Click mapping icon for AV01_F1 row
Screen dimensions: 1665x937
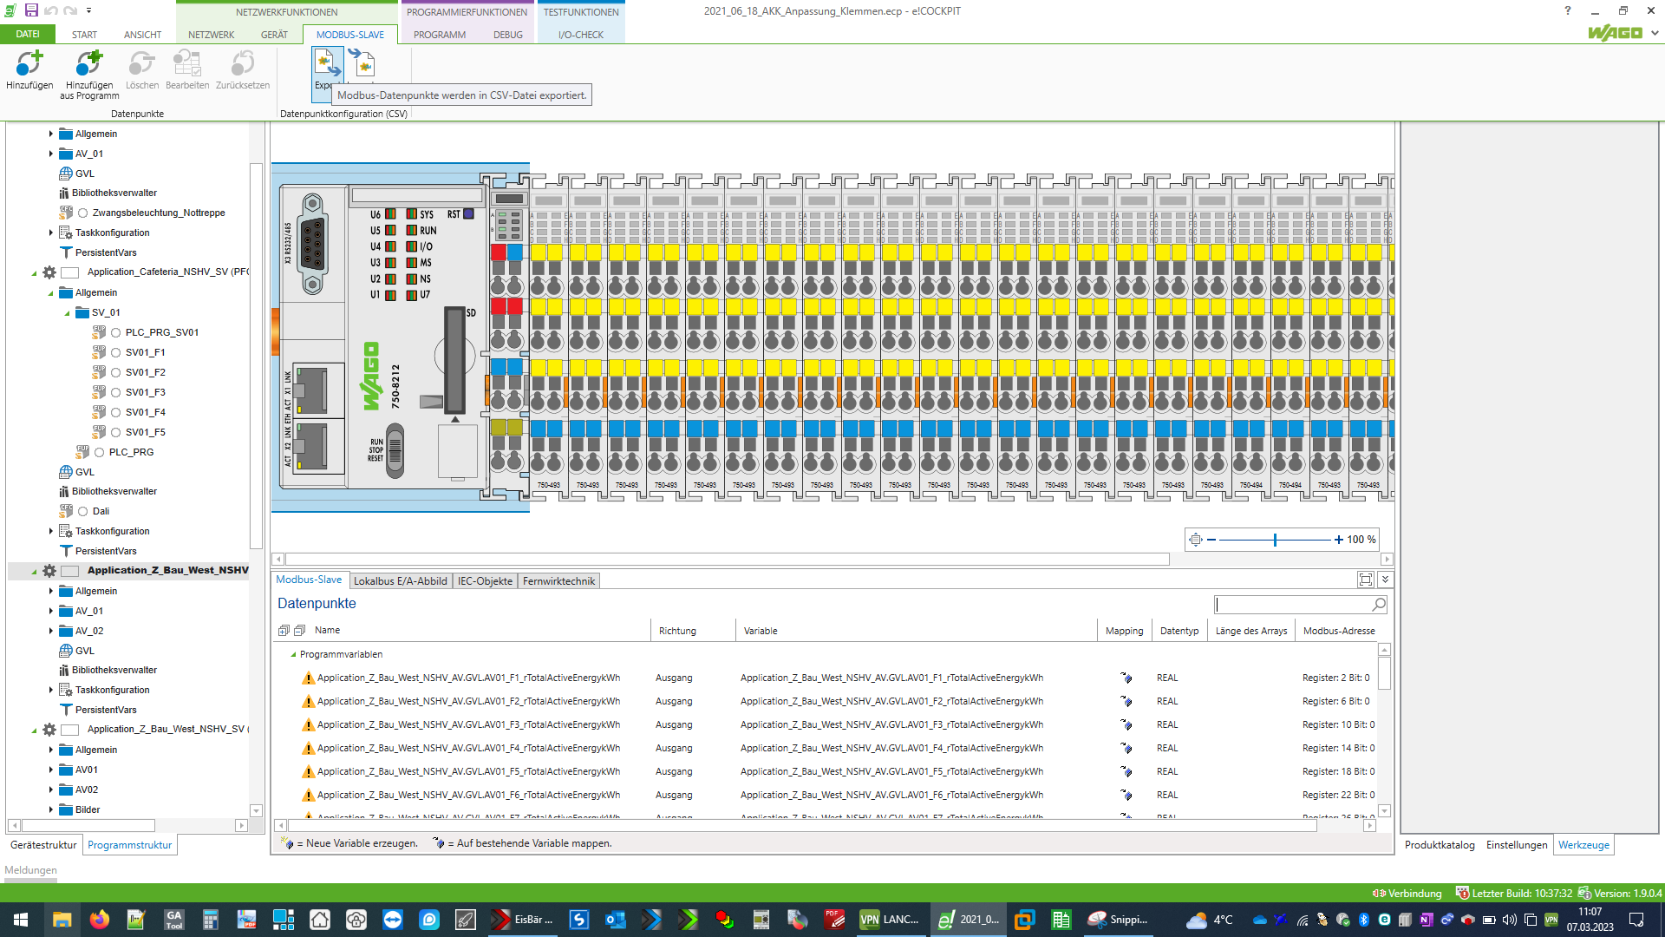click(1126, 678)
